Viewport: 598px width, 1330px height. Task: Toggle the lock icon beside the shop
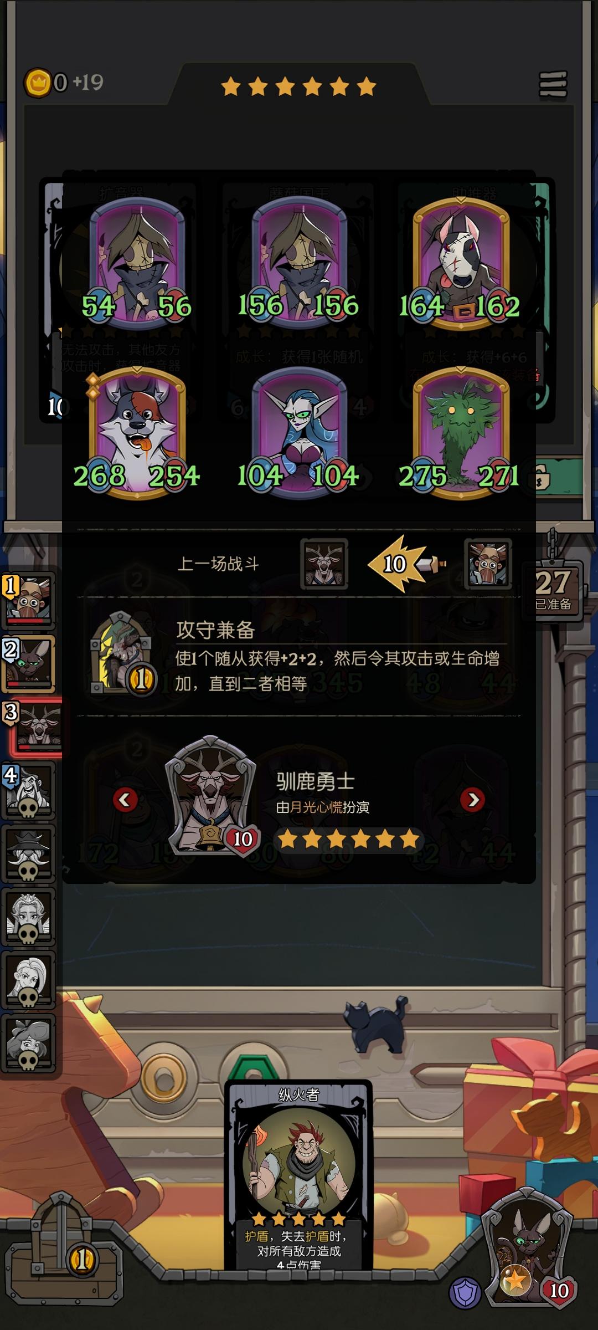(x=540, y=478)
